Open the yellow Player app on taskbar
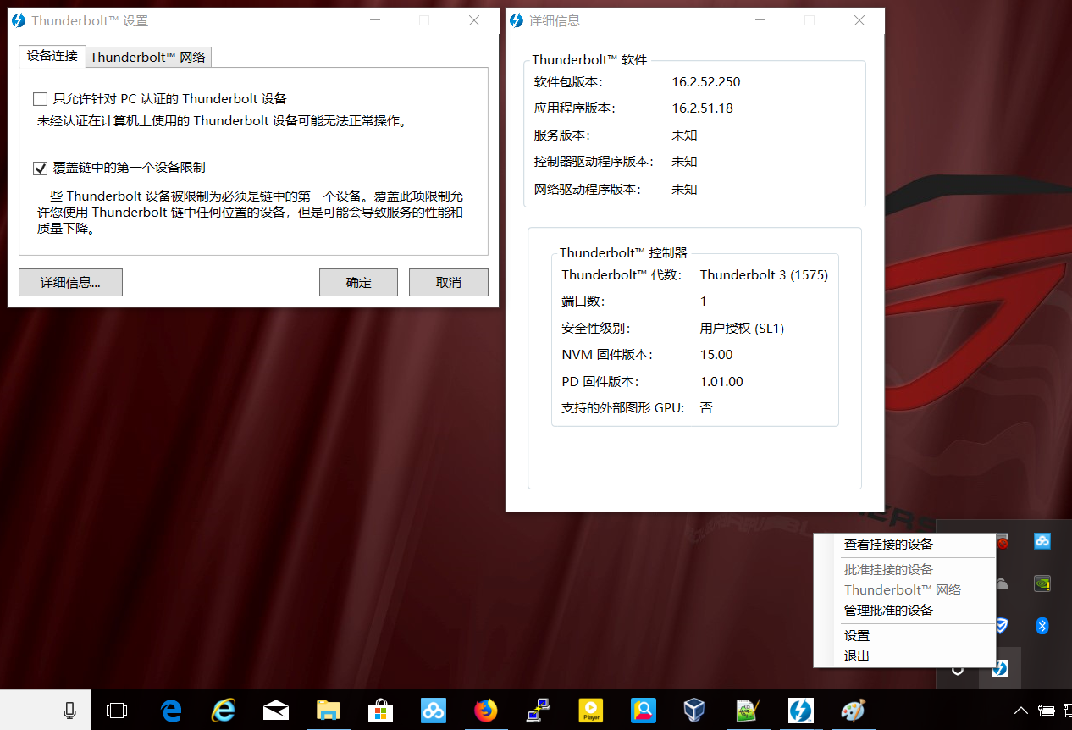The height and width of the screenshot is (730, 1072). coord(590,711)
